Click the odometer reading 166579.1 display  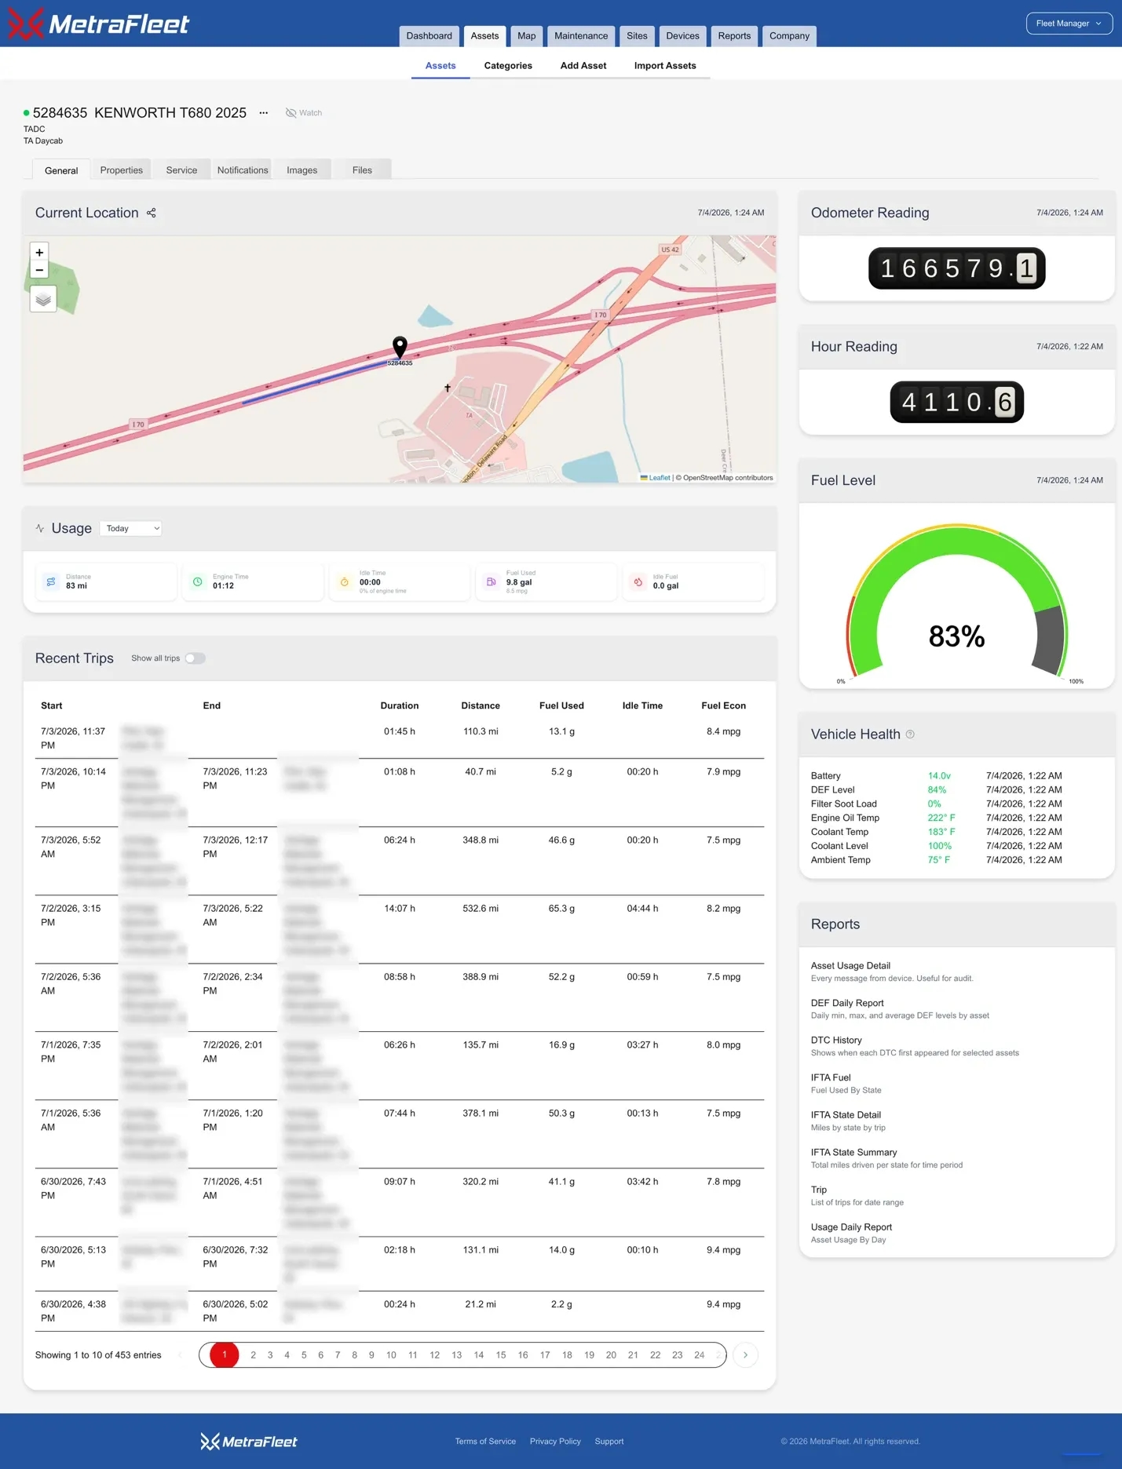tap(956, 268)
